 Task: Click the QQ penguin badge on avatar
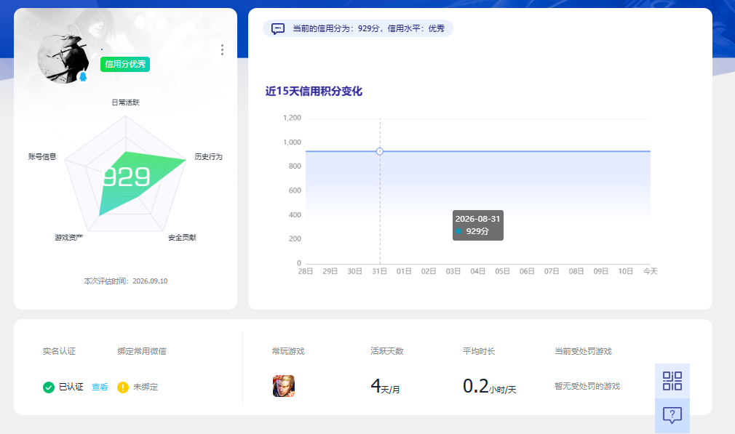(x=83, y=76)
